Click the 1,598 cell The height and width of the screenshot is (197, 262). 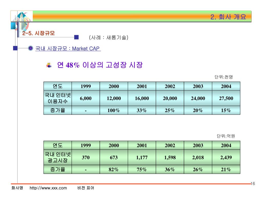click(x=170, y=157)
